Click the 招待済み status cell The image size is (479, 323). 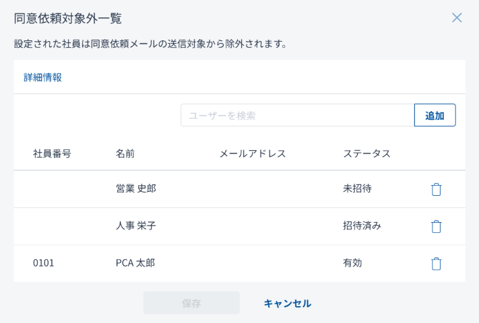point(362,225)
